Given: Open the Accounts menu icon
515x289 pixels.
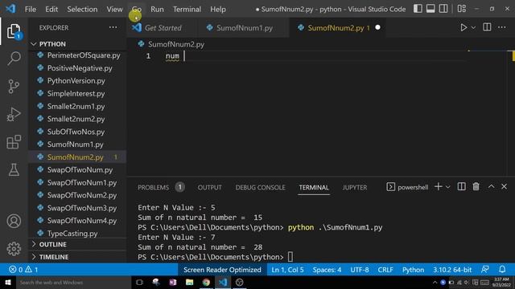Looking at the screenshot, I should tap(14, 222).
